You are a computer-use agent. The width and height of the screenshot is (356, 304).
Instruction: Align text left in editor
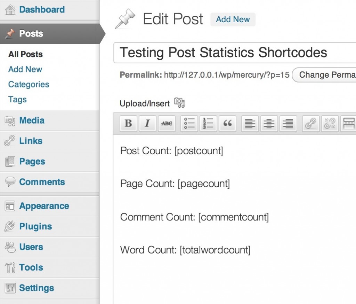click(x=250, y=123)
